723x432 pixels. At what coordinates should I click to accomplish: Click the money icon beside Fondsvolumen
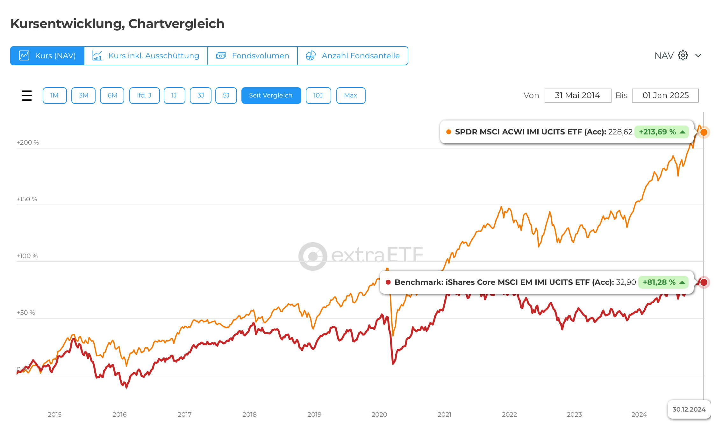point(221,56)
